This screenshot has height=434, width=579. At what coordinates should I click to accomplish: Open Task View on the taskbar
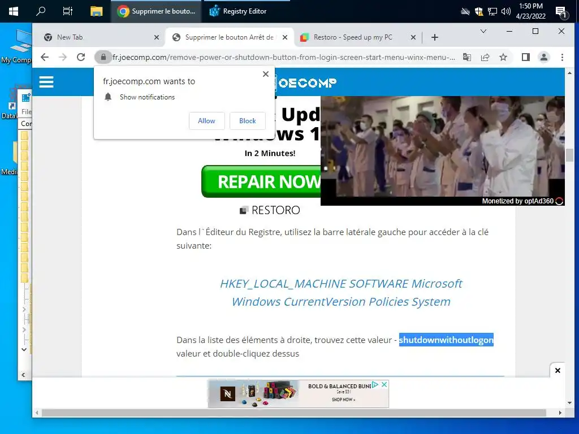point(68,11)
